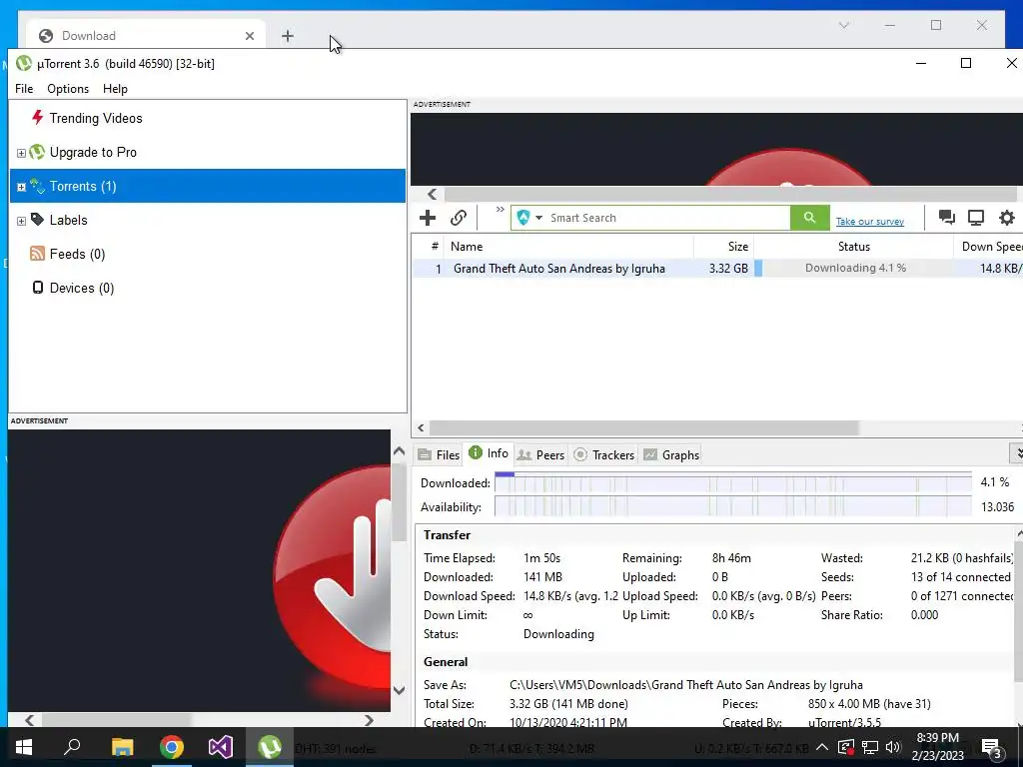Click the 13 of 14 connected Seeds value

pyautogui.click(x=960, y=577)
